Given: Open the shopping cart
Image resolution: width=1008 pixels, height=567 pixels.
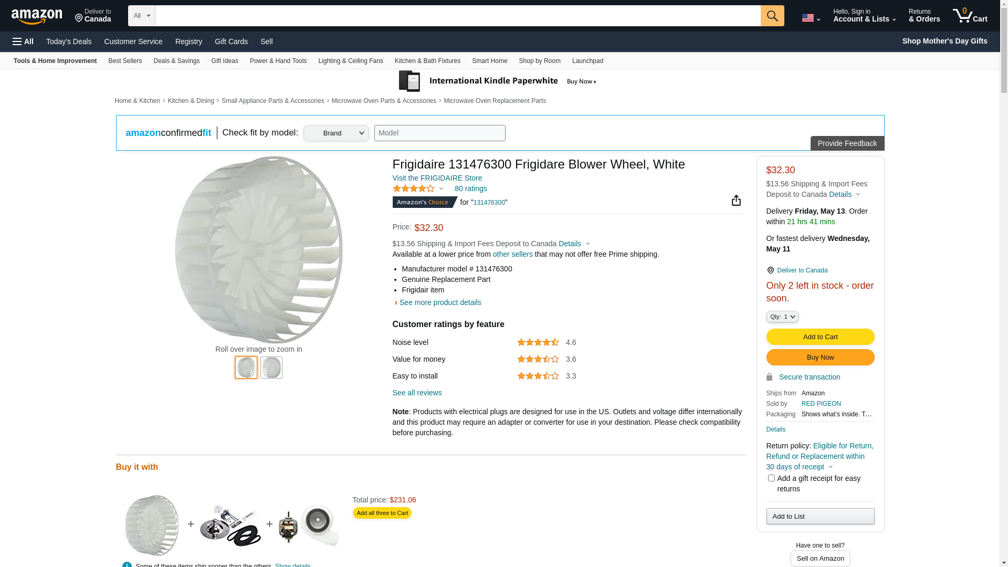Looking at the screenshot, I should tap(970, 16).
